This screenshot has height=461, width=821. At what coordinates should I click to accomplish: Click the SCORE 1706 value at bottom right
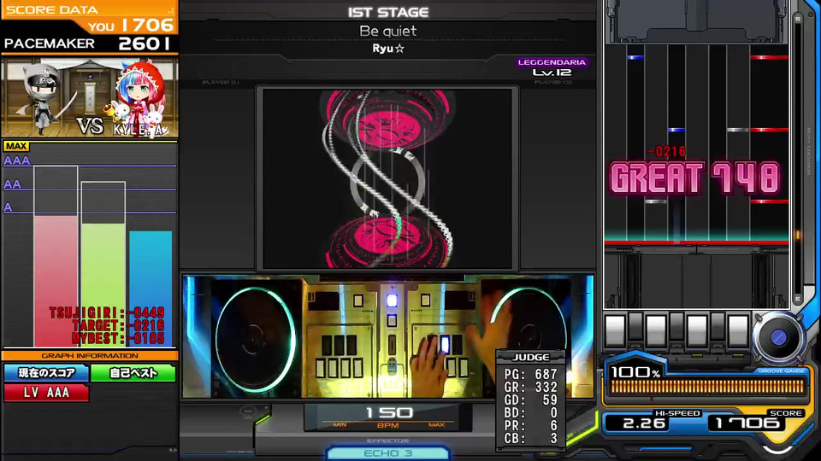point(746,423)
